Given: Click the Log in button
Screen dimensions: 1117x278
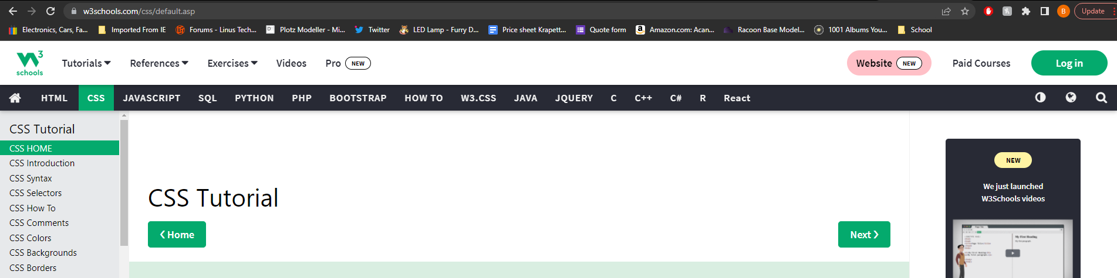Looking at the screenshot, I should tap(1069, 63).
